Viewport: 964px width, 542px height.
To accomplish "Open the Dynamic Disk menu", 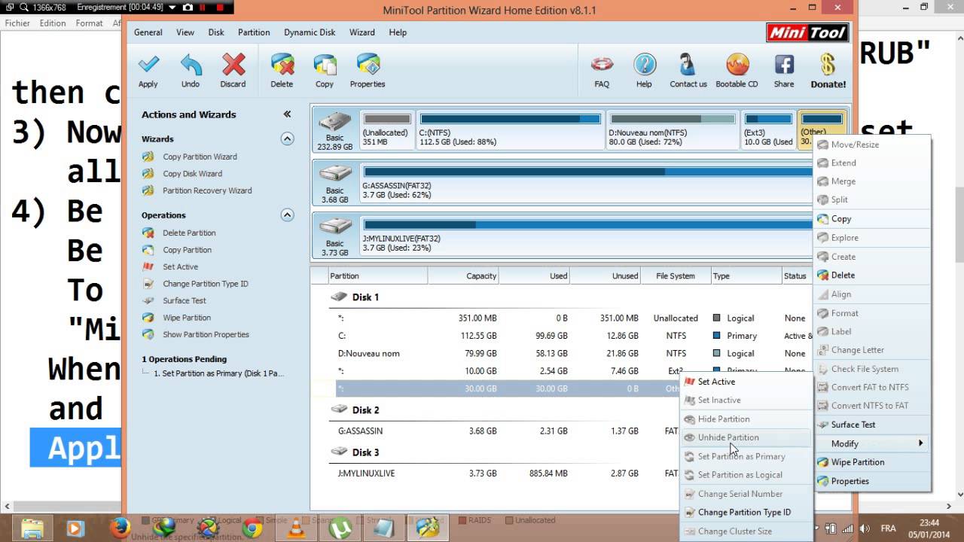I will tap(310, 32).
